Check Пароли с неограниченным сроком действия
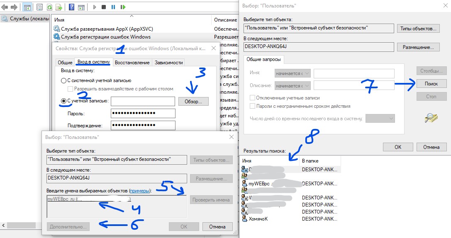This screenshot has width=451, height=238. pos(253,106)
